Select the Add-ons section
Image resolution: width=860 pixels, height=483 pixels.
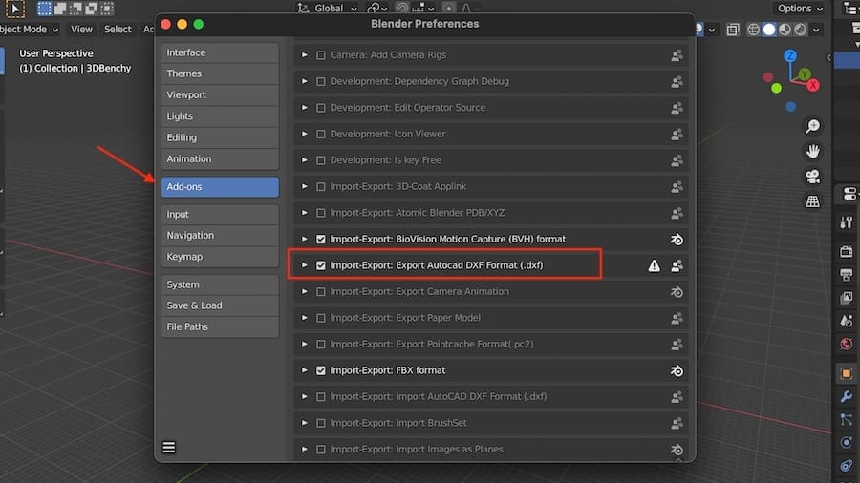[x=220, y=187]
